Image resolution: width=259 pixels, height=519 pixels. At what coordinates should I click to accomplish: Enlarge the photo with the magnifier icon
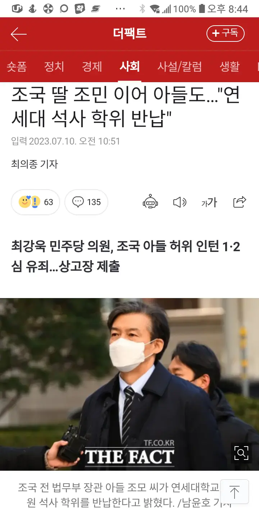point(241,452)
